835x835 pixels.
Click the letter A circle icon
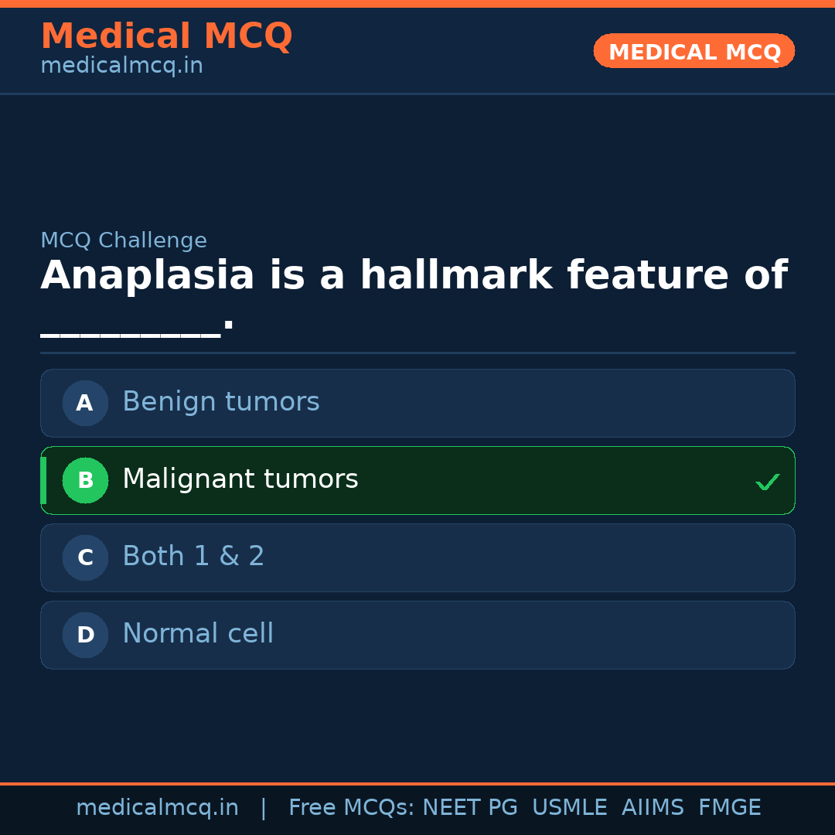tap(85, 403)
